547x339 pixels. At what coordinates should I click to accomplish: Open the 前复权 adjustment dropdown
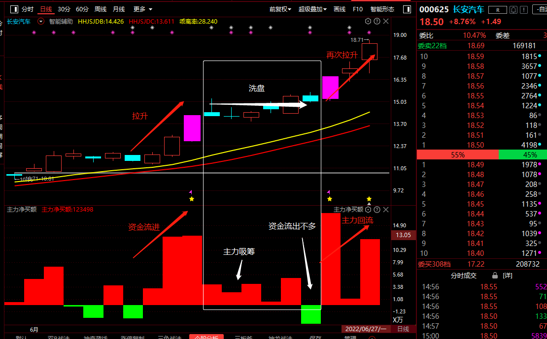point(280,9)
